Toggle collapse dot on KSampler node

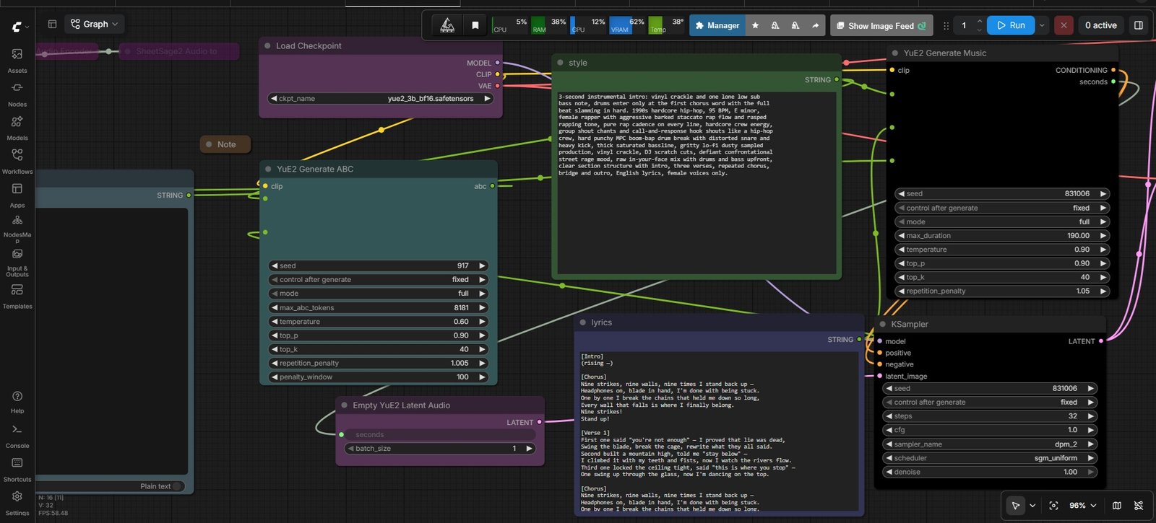coord(882,324)
